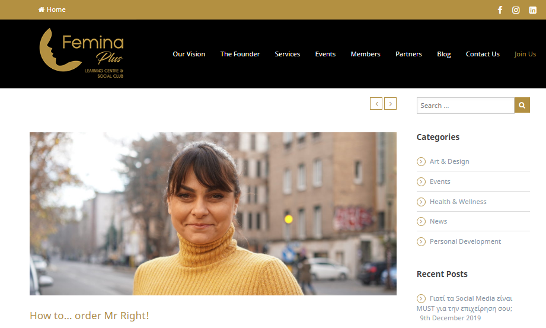Open the Facebook page icon
The width and height of the screenshot is (546, 328).
[500, 9]
